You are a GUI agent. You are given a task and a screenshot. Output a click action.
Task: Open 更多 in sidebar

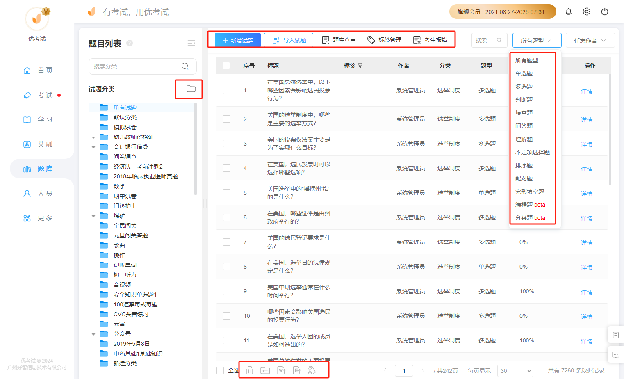[38, 218]
